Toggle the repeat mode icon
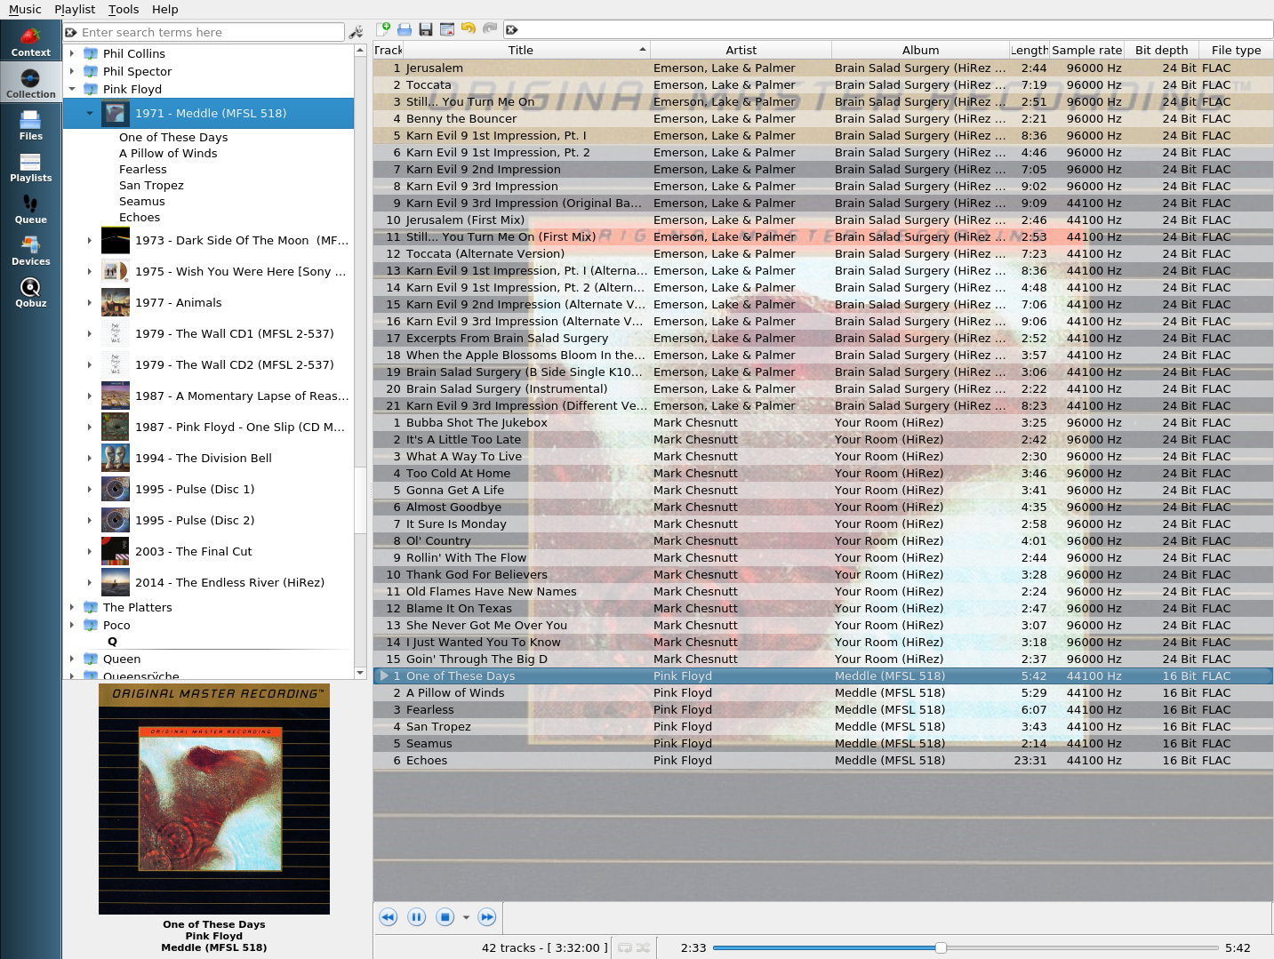The width and height of the screenshot is (1274, 959). [x=625, y=948]
